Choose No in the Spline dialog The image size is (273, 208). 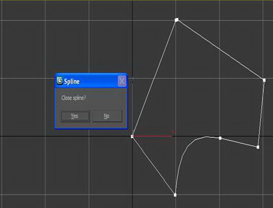pos(107,116)
